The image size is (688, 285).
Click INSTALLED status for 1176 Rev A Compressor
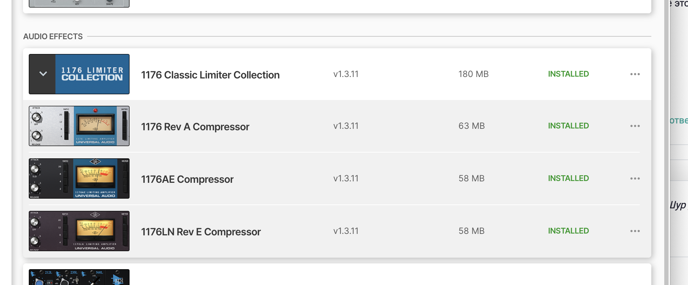pos(568,126)
